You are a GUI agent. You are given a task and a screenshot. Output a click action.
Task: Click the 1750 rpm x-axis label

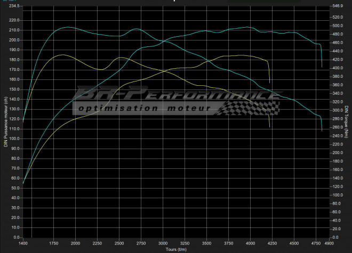[x=54, y=243]
